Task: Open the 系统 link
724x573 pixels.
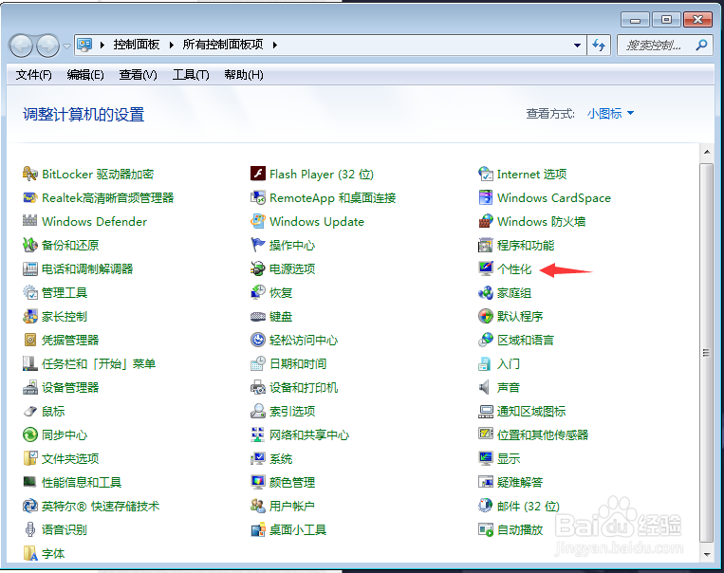Action: tap(281, 459)
